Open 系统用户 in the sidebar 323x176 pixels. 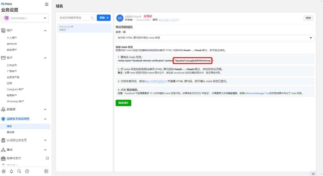click(12, 50)
